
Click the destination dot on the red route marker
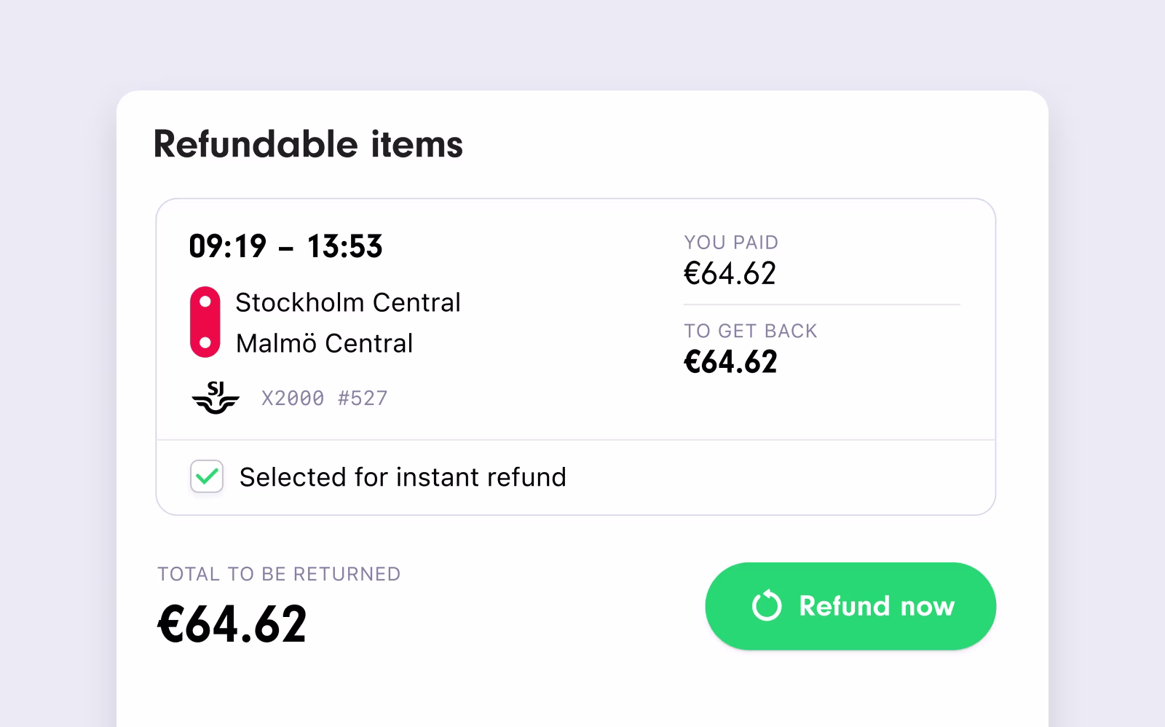205,342
